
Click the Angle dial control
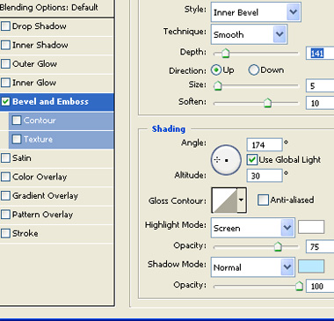[x=226, y=160]
